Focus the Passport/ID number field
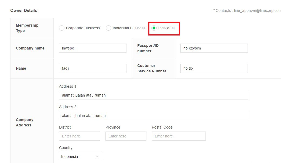This screenshot has width=281, height=163. pos(214,48)
